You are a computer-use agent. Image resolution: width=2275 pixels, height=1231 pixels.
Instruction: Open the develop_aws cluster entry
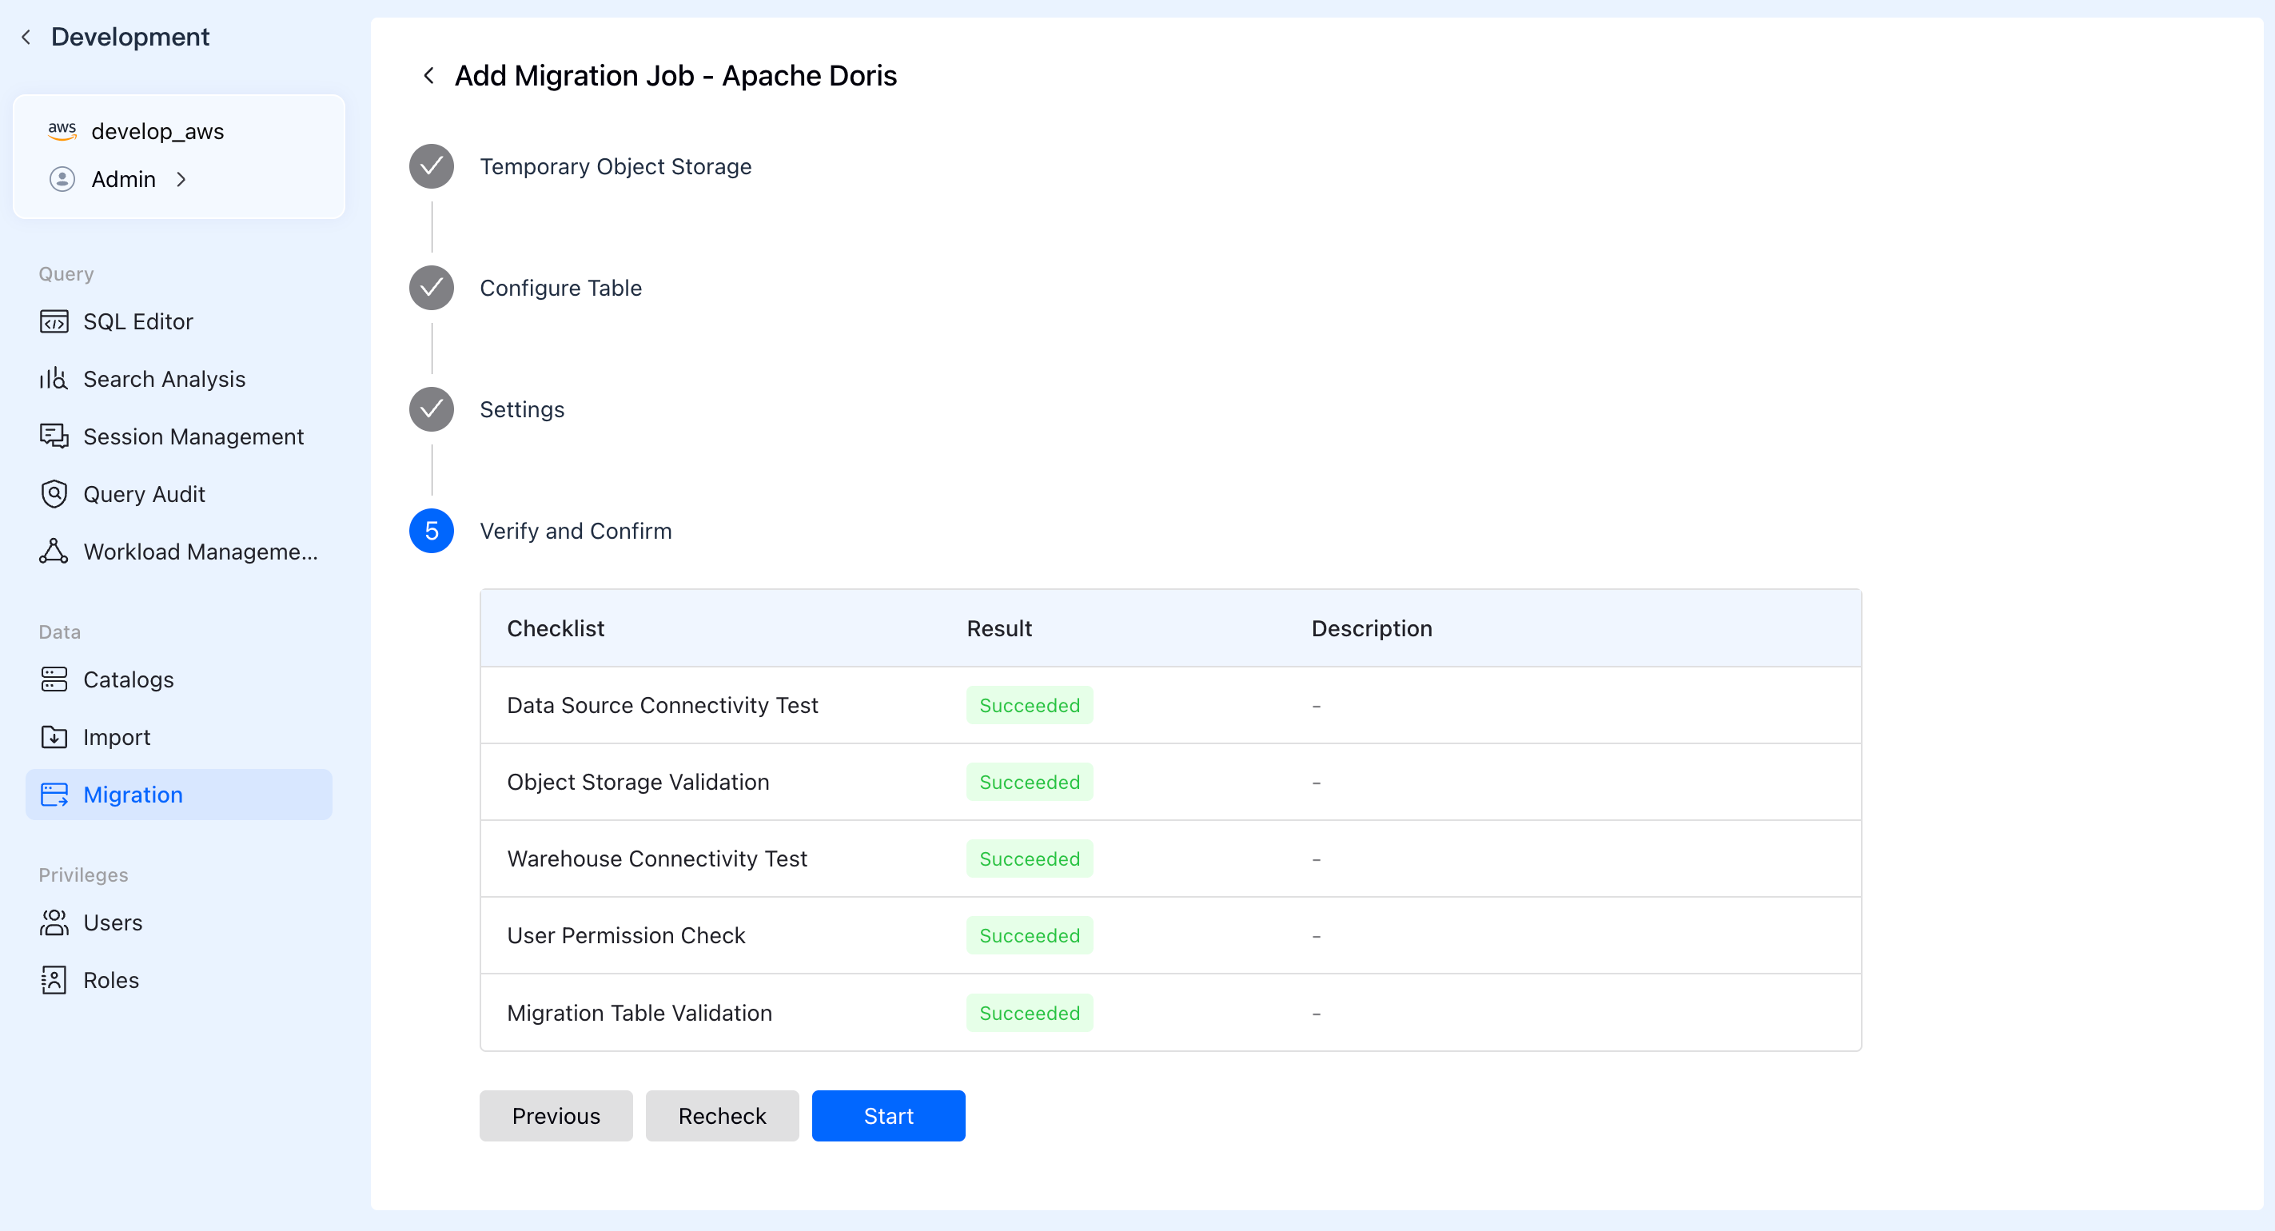pyautogui.click(x=157, y=132)
